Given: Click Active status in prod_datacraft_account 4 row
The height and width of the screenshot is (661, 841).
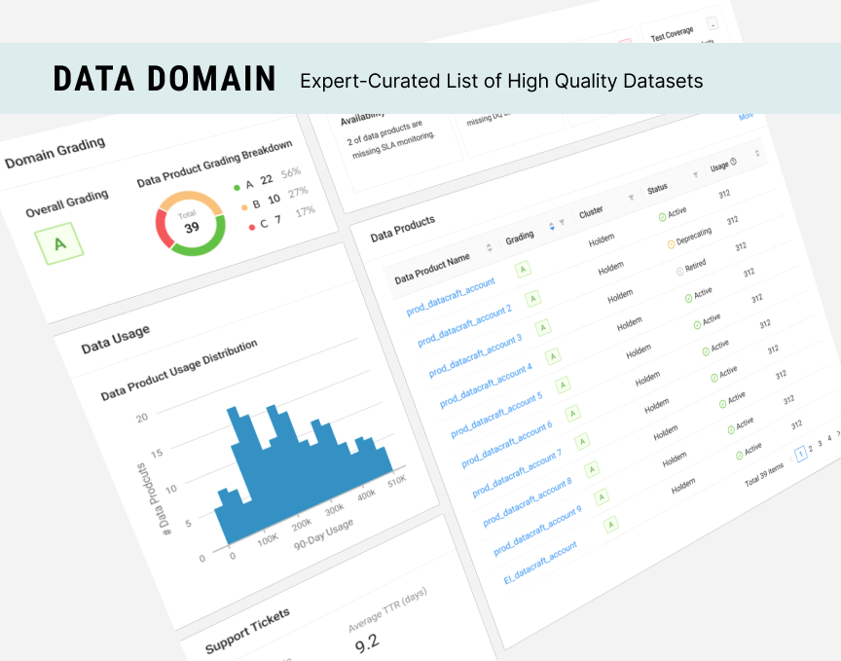Looking at the screenshot, I should pyautogui.click(x=698, y=295).
